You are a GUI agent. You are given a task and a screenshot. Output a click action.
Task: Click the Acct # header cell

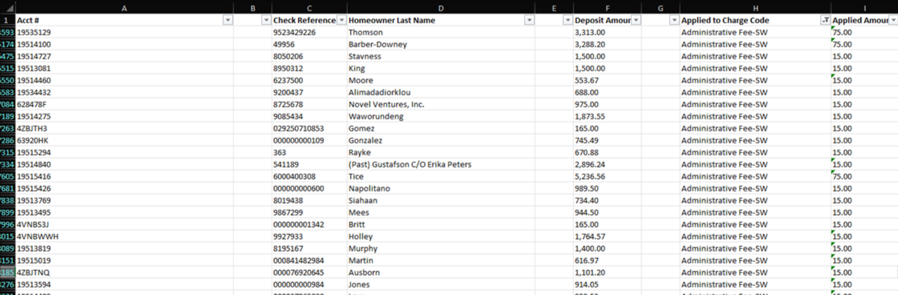[124, 20]
